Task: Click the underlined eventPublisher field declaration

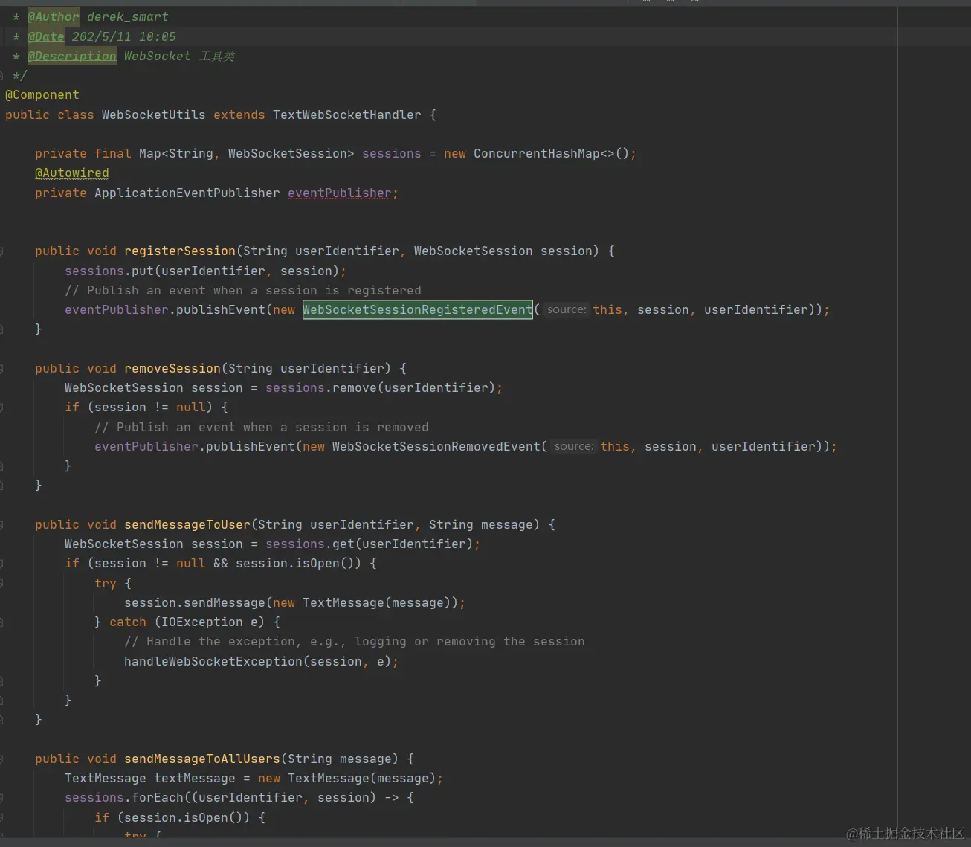Action: click(340, 193)
